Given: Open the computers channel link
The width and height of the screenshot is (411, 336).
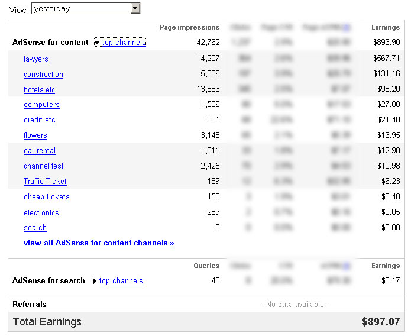Looking at the screenshot, I should [41, 105].
